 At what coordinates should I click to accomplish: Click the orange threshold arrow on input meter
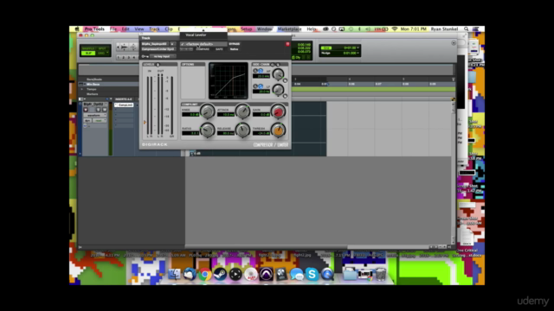tap(145, 123)
